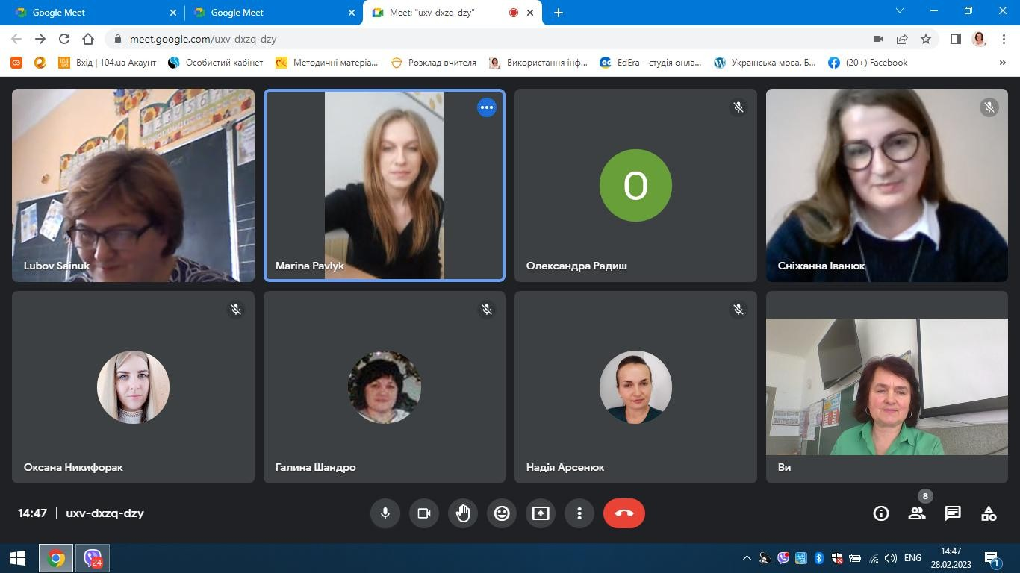Toggle microphone in Meet controls
1020x573 pixels.
tap(385, 513)
